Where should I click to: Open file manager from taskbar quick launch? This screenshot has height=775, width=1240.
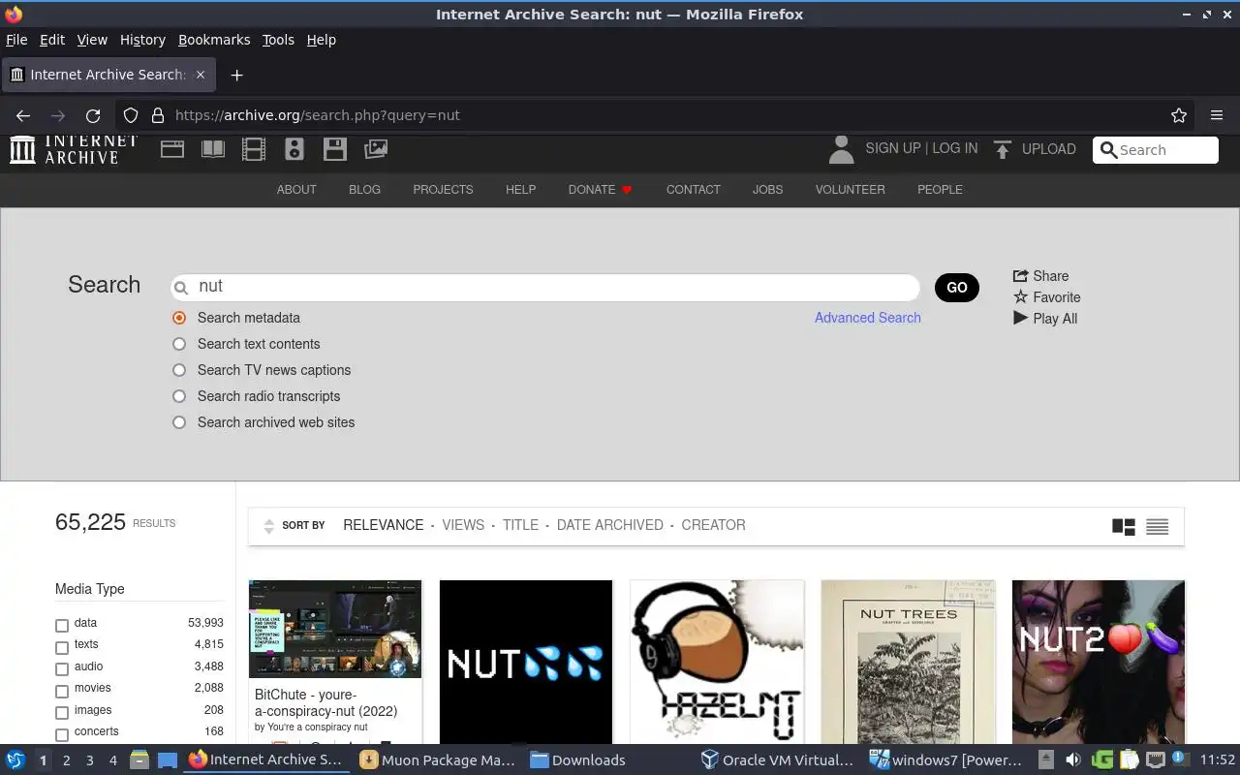coord(139,760)
